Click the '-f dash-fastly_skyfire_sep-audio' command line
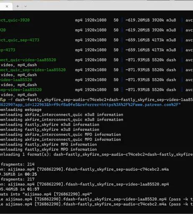Image resolution: width=193 pixels, height=214 pixels. pos(96,100)
